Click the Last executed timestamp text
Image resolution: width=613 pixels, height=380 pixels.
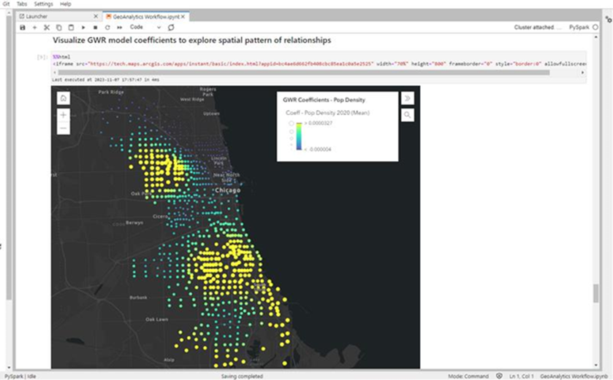click(x=105, y=80)
